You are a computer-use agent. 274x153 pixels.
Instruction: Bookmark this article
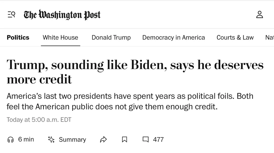[124, 140]
